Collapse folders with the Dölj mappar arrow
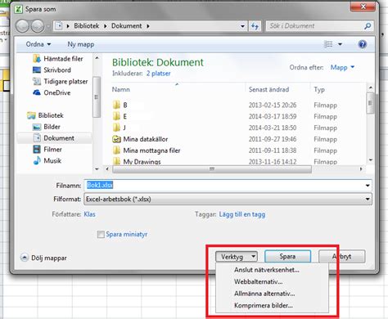This screenshot has width=388, height=319. click(x=25, y=258)
